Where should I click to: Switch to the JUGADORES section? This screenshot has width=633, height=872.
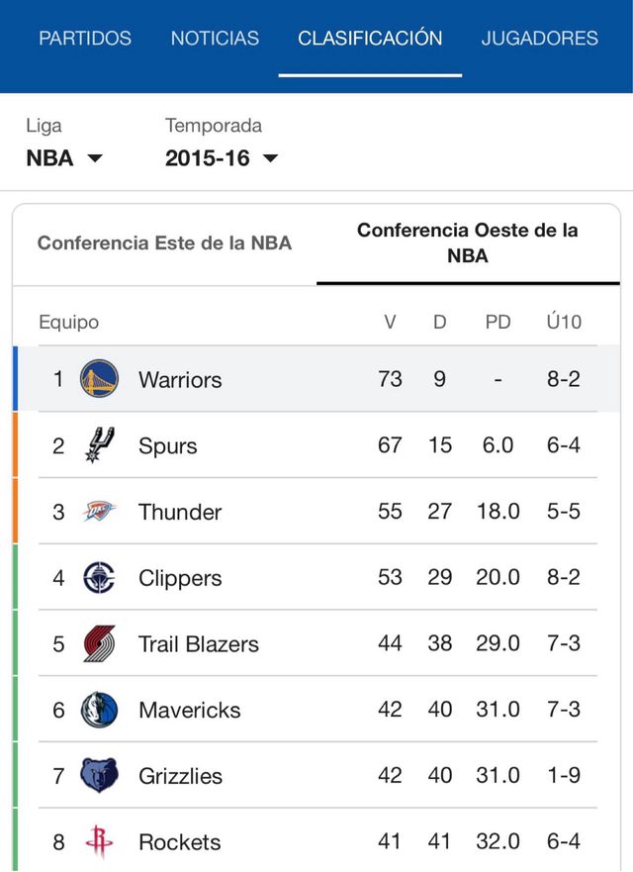click(539, 39)
